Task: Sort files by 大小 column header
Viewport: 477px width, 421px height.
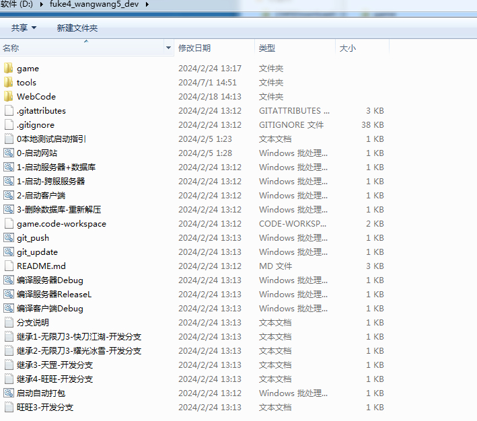Action: pos(348,48)
